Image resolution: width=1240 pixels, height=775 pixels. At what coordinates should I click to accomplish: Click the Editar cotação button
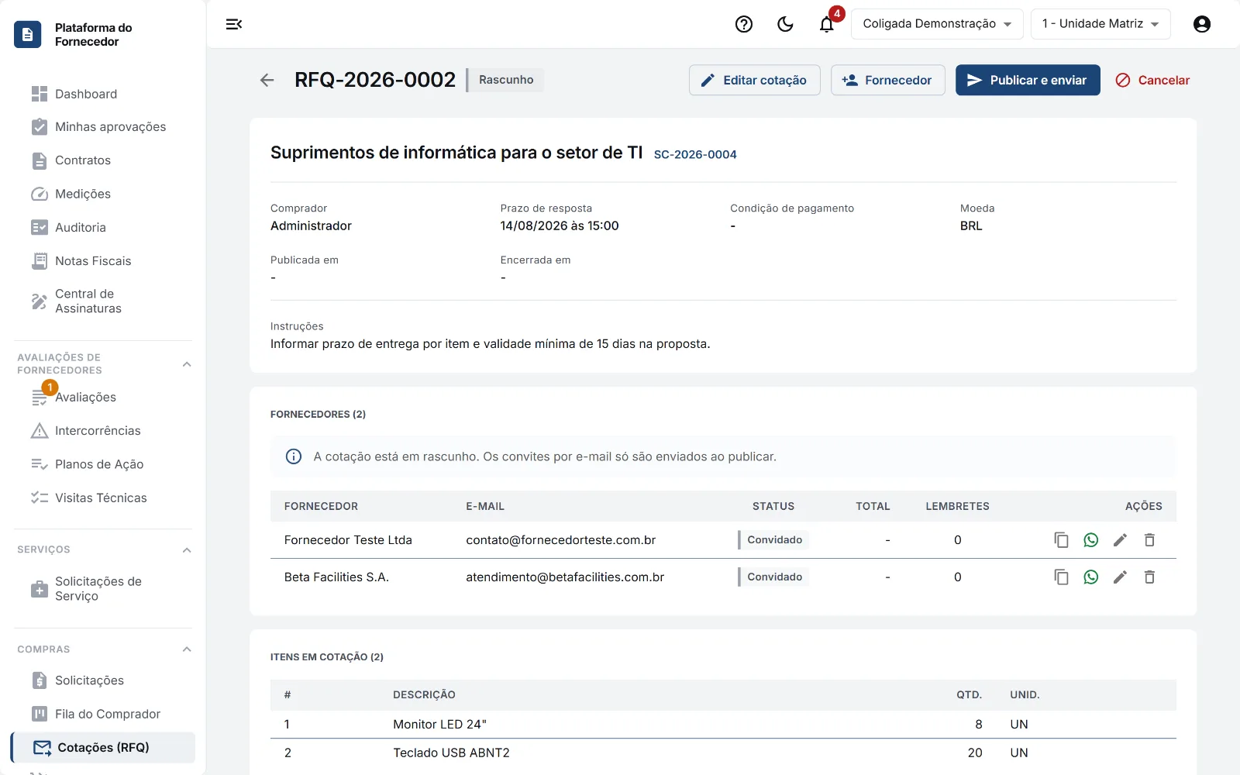(754, 80)
